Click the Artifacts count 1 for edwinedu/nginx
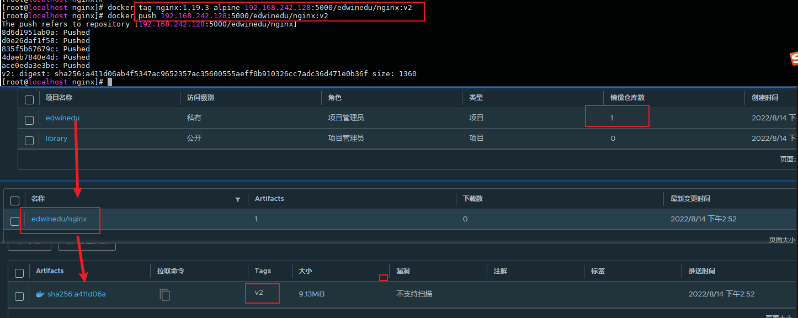 click(x=256, y=219)
